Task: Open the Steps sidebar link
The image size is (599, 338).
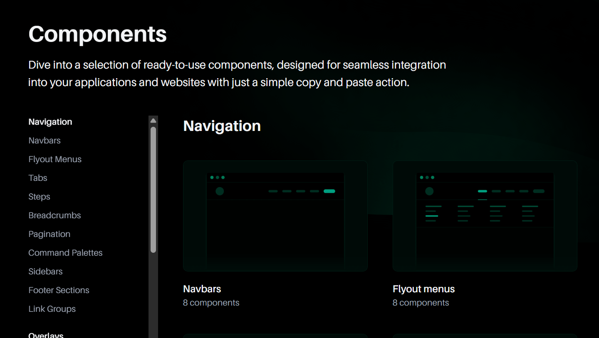Action: pyautogui.click(x=39, y=197)
